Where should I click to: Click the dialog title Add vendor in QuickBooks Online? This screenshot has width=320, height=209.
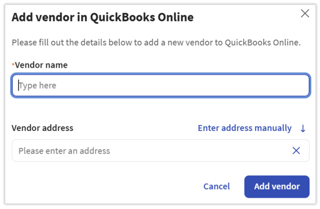tap(102, 17)
